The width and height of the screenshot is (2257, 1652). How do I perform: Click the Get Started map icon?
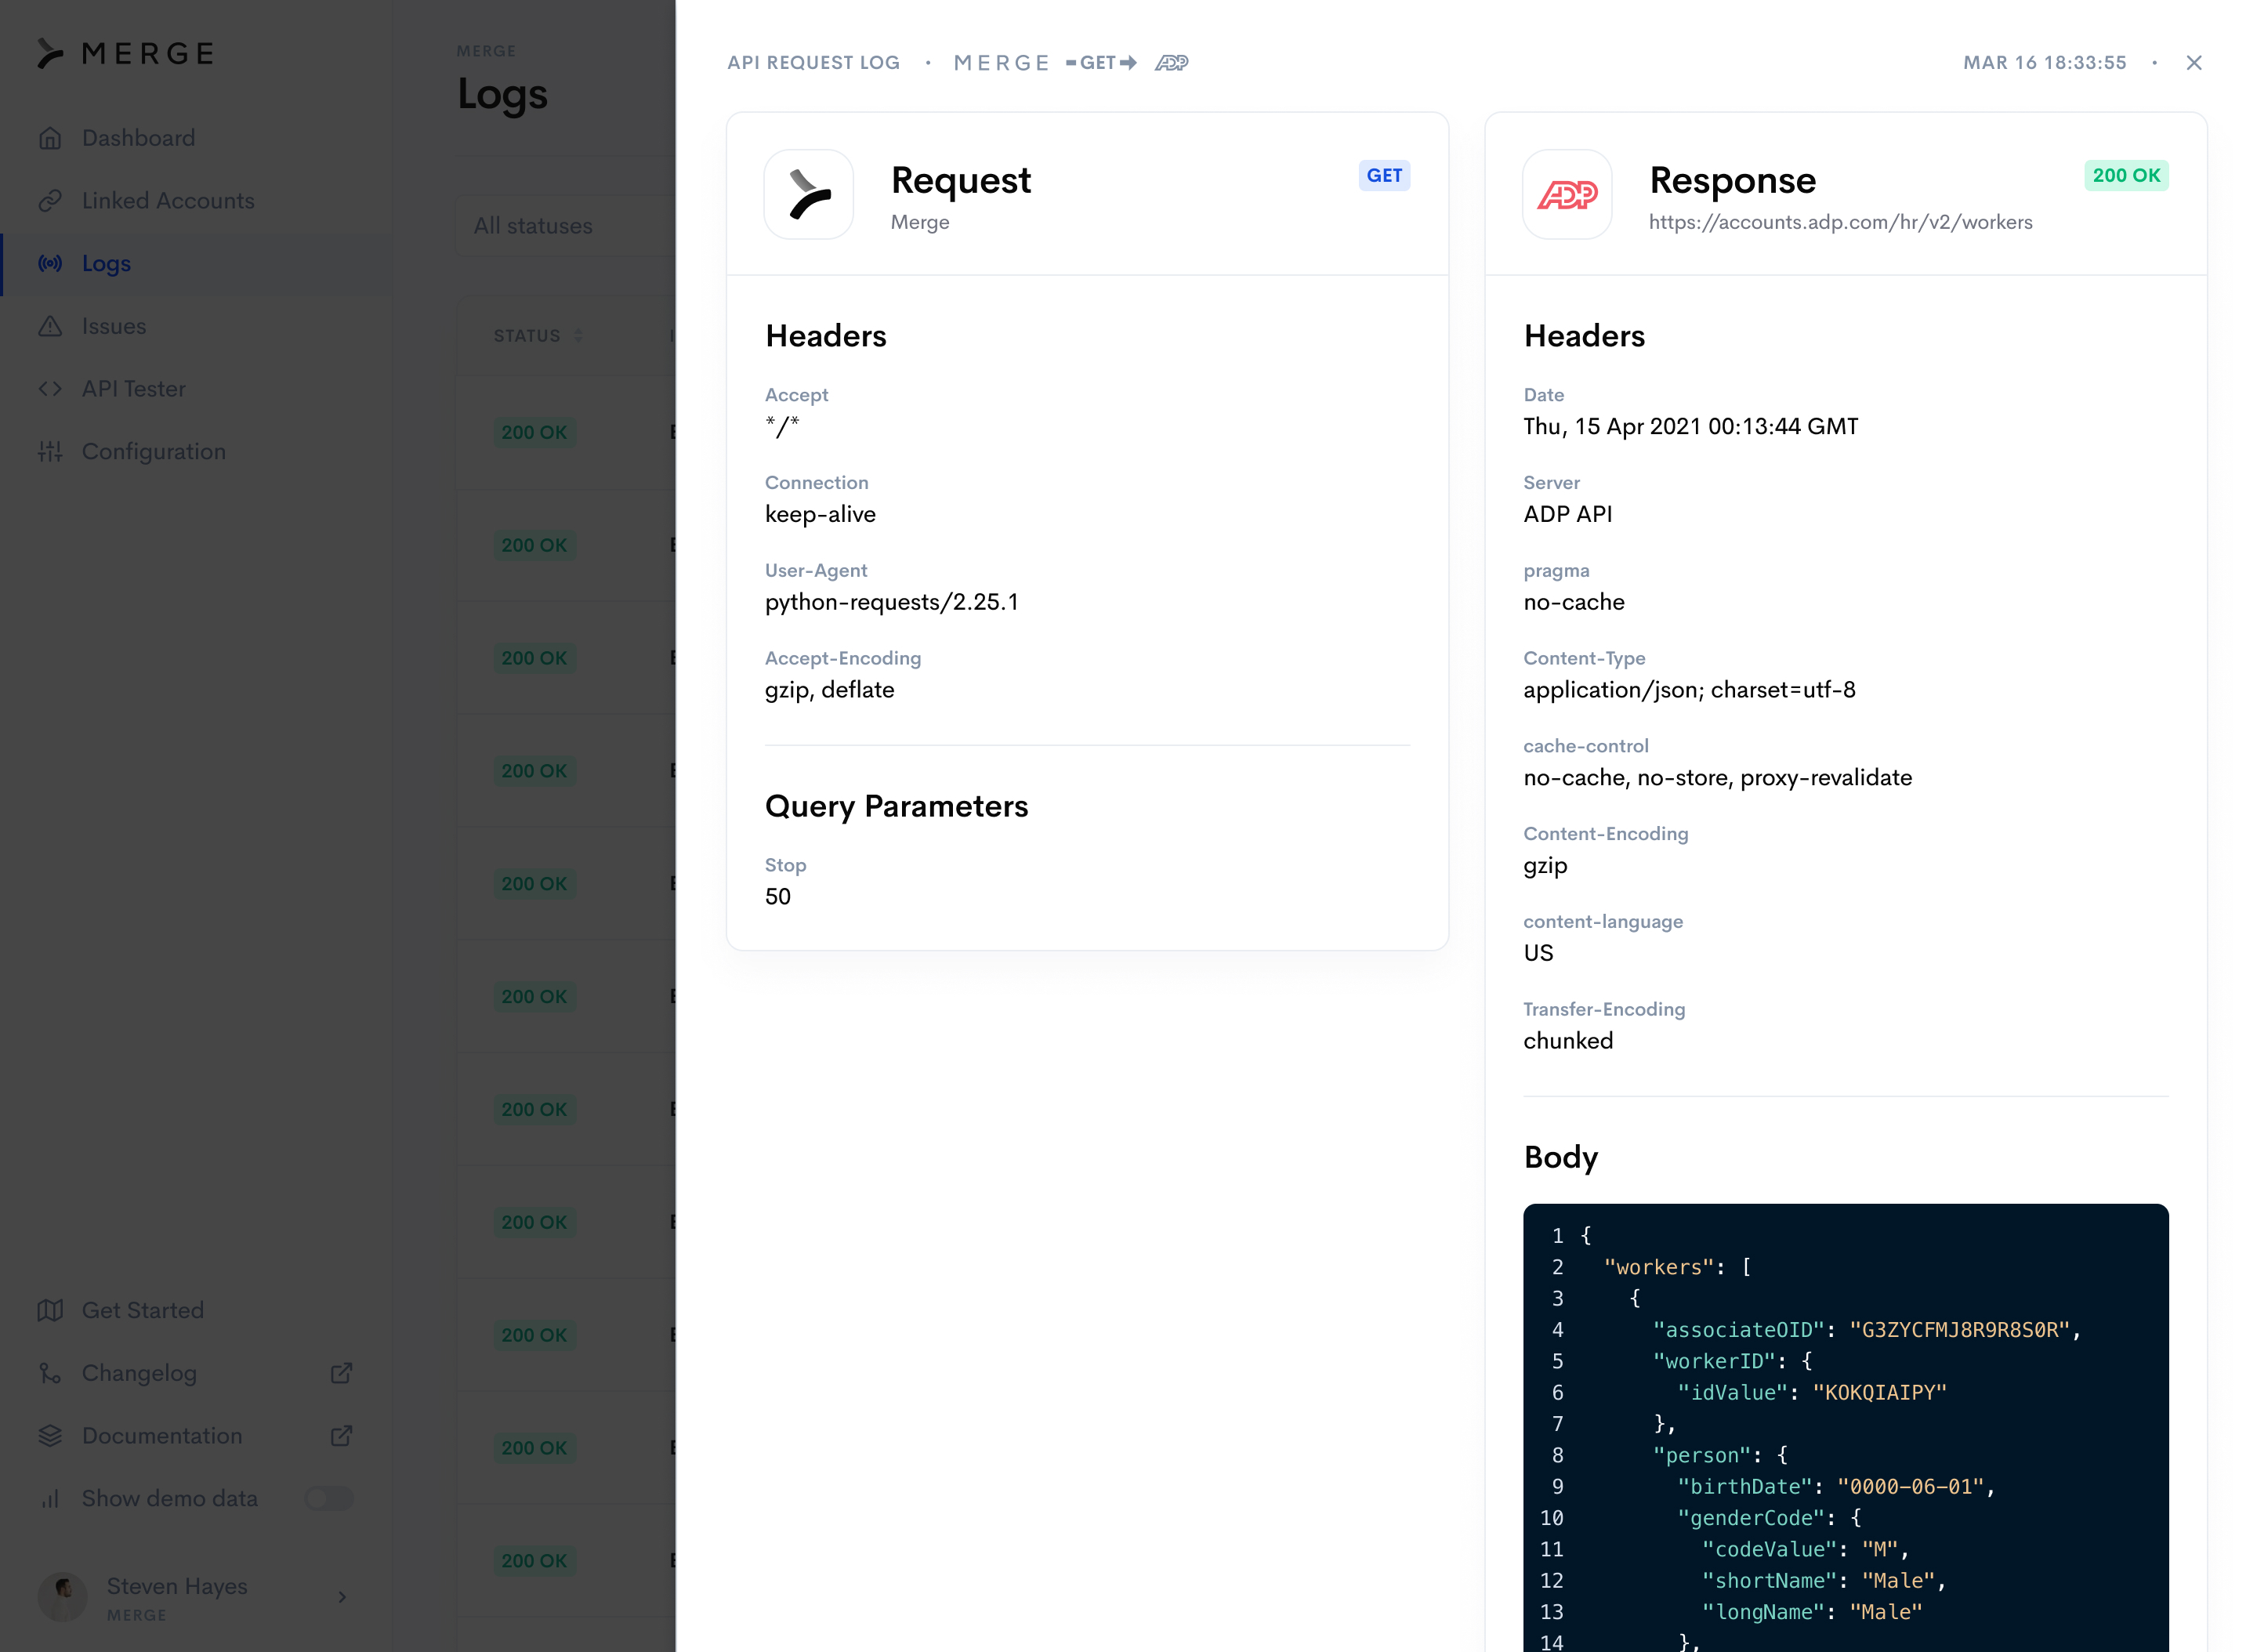50,1310
